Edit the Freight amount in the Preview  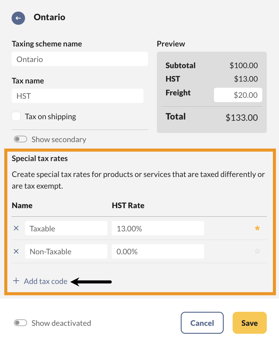(238, 95)
